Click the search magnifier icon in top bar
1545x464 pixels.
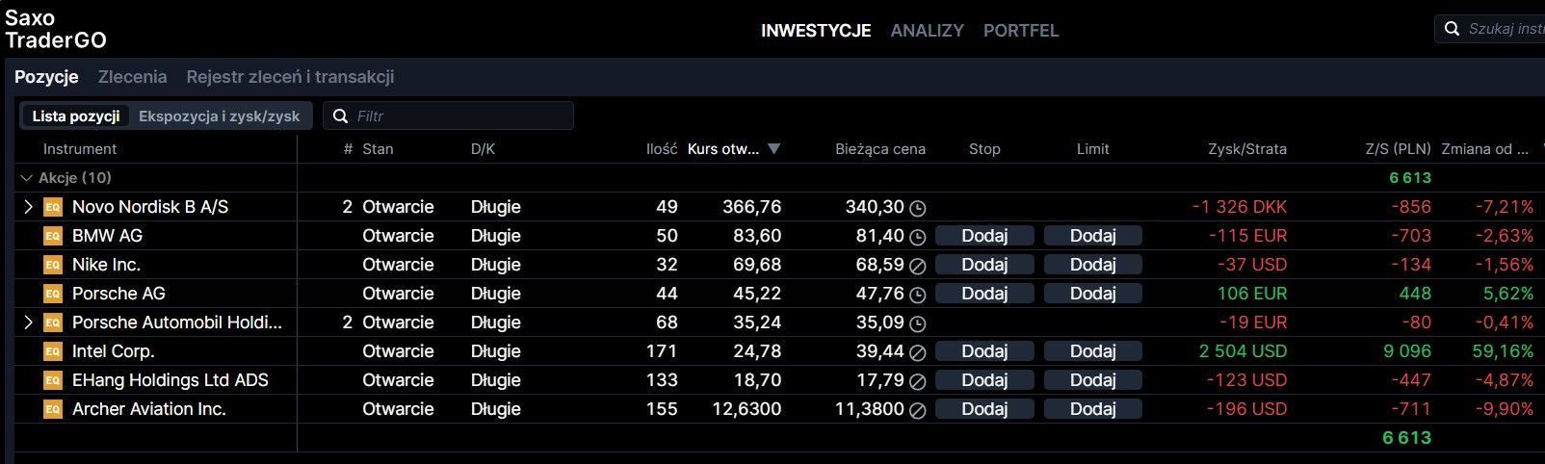pos(1453,30)
